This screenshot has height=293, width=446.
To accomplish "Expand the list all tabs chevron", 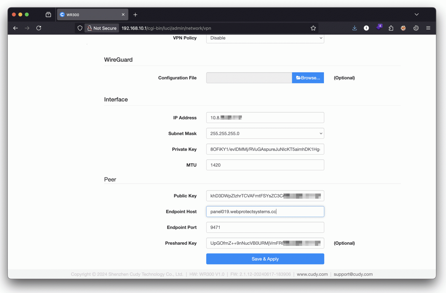I will tap(417, 15).
